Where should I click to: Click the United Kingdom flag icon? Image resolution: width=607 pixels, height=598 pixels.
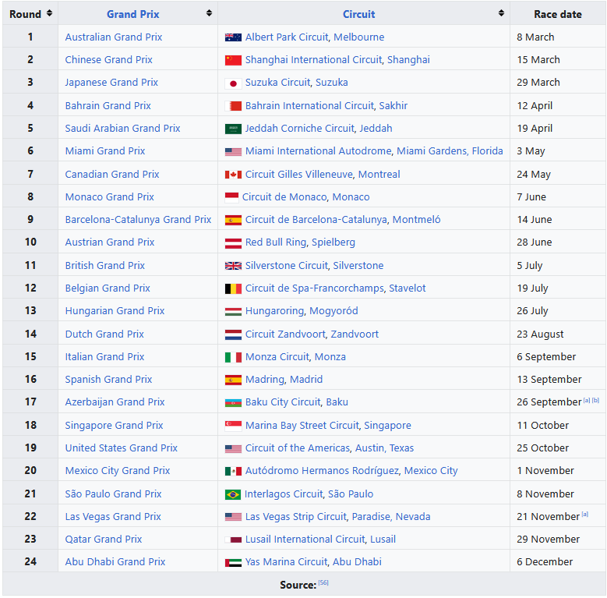click(233, 266)
